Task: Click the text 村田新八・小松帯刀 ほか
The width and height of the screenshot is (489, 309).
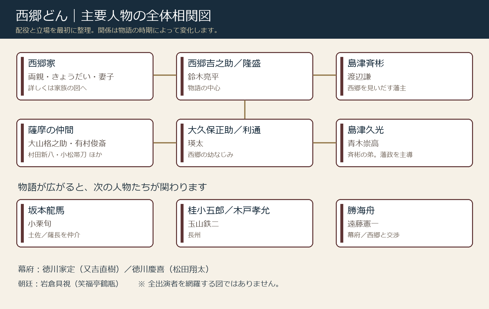Action: (x=65, y=154)
